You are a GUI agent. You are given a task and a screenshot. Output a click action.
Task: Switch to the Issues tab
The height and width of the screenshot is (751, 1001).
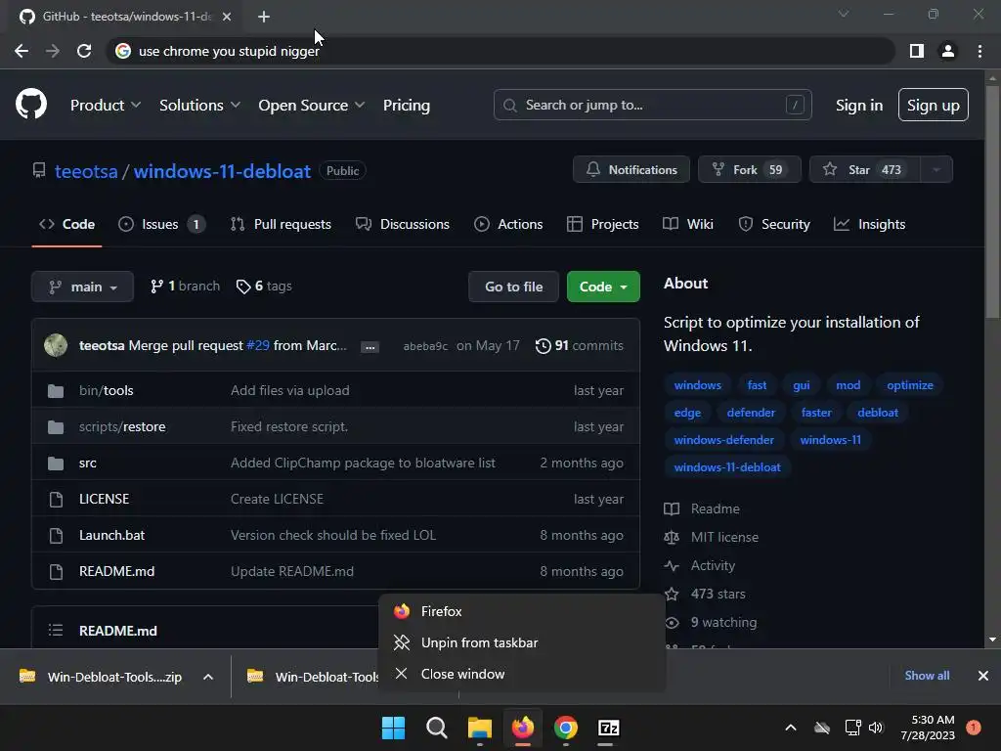[x=161, y=224]
